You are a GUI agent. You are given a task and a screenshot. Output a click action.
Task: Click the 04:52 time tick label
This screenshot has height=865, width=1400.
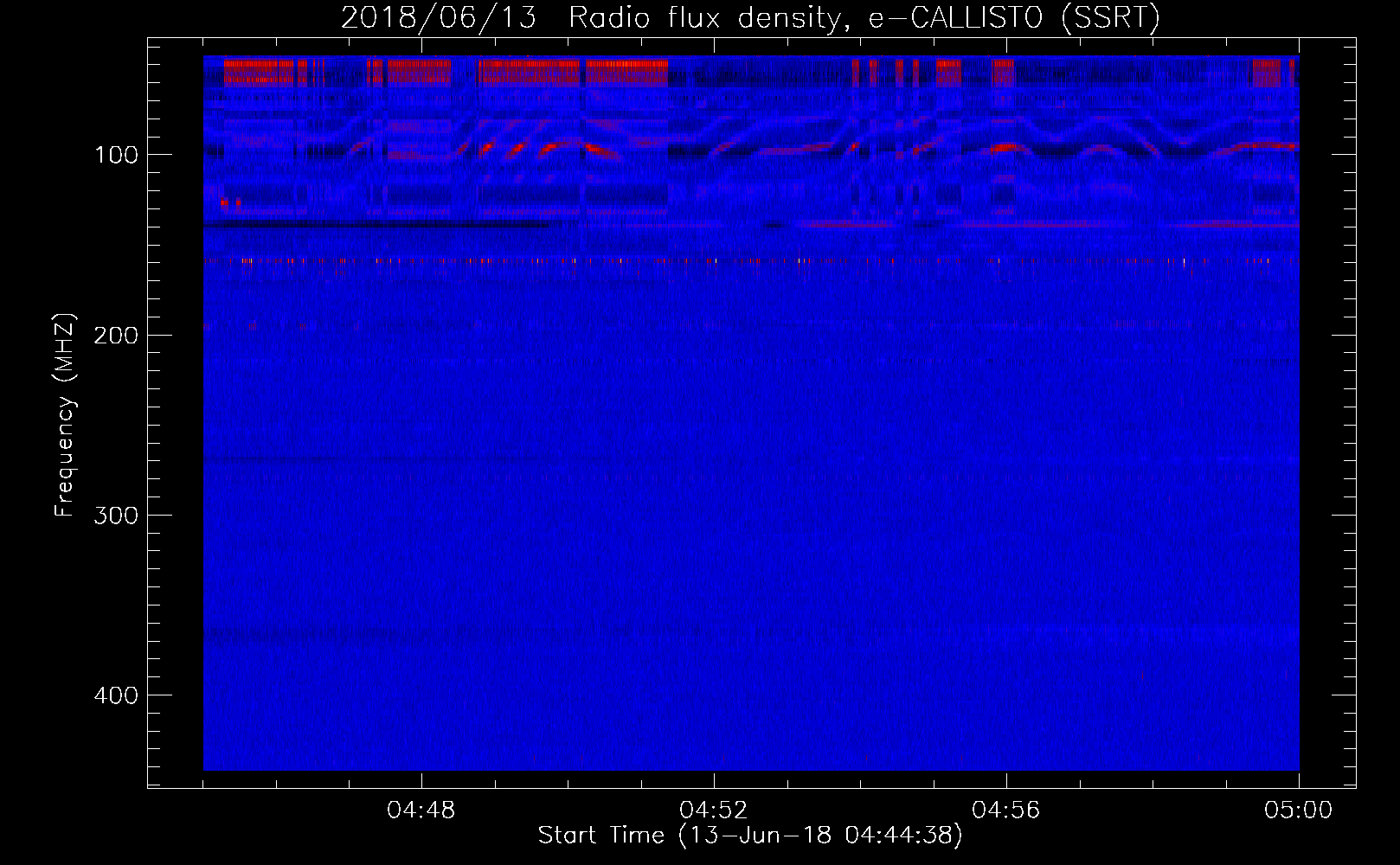(714, 811)
